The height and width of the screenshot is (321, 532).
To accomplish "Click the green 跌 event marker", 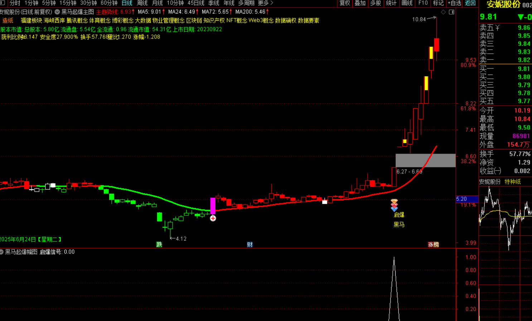I will pyautogui.click(x=159, y=244).
